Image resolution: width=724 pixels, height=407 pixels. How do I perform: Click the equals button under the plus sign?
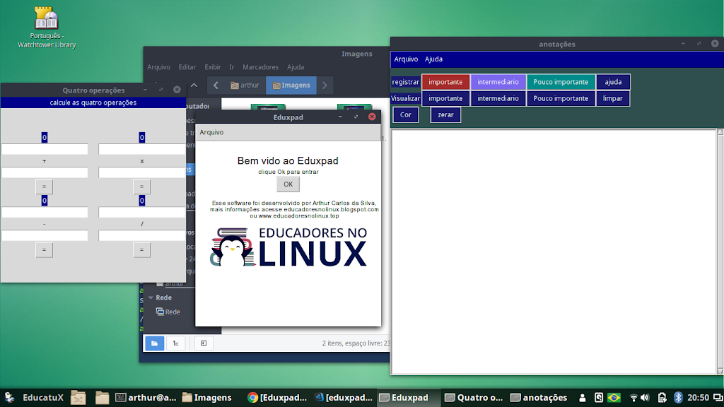(x=45, y=187)
